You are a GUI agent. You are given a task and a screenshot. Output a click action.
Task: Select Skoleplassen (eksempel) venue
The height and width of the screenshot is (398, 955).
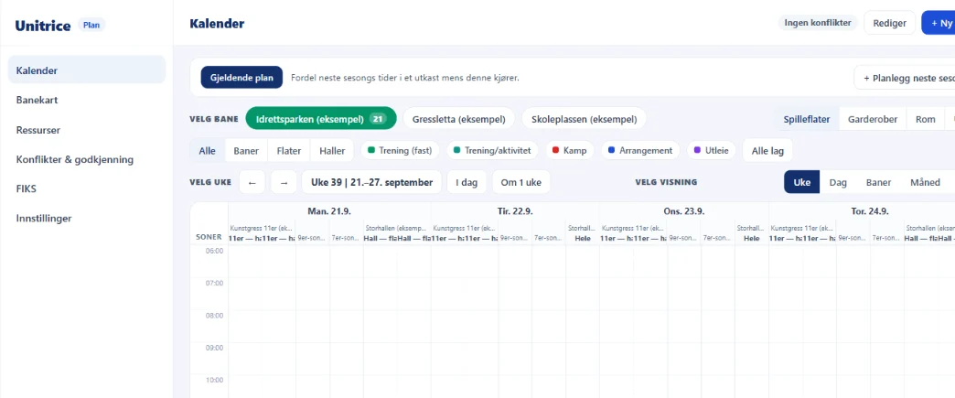tap(584, 119)
